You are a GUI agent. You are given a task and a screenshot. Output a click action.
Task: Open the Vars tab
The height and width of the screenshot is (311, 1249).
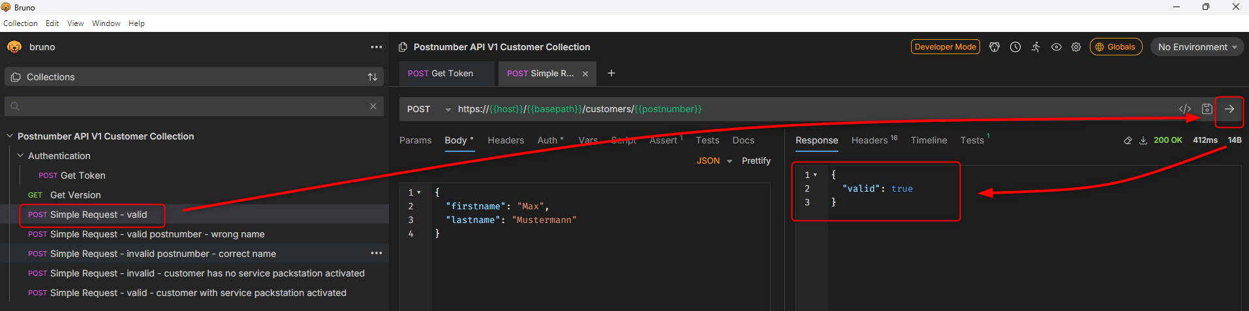click(588, 140)
